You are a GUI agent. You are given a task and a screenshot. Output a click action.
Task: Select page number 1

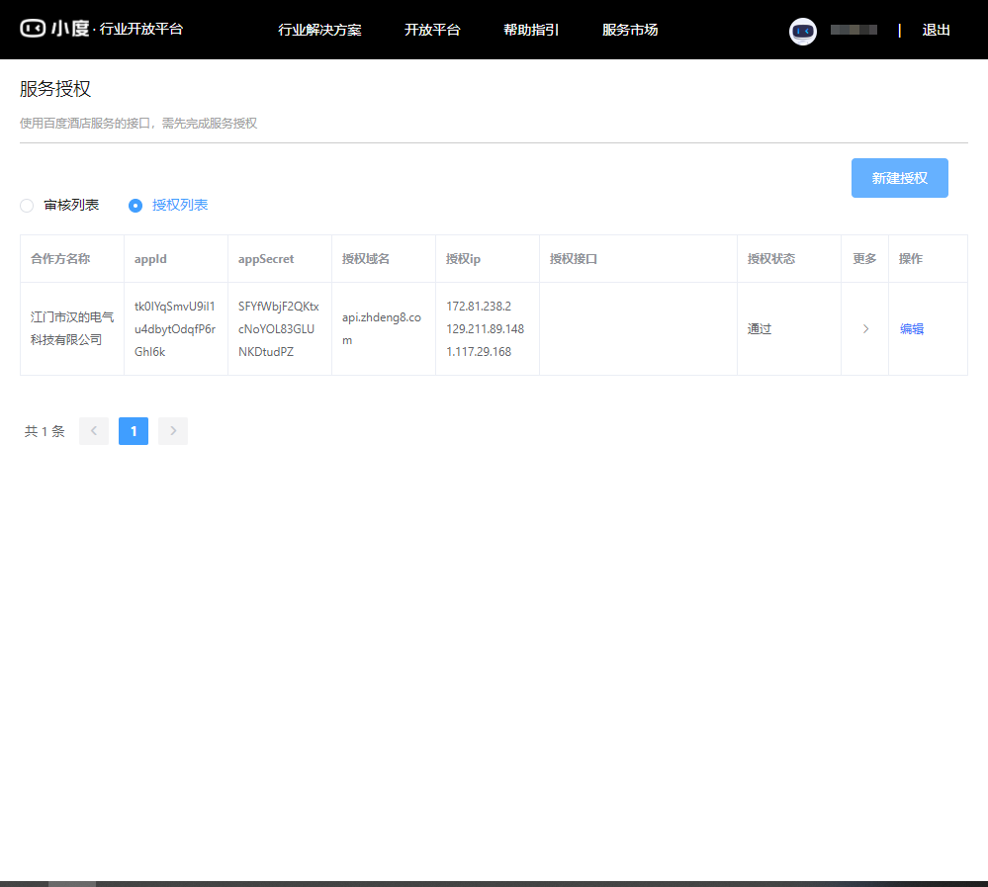pyautogui.click(x=134, y=431)
